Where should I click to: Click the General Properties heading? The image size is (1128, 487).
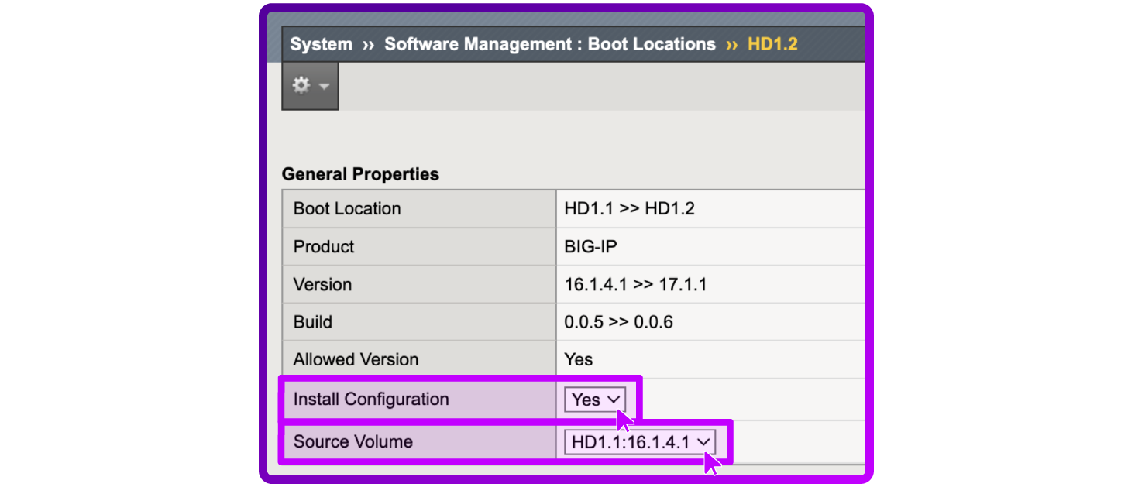(360, 174)
